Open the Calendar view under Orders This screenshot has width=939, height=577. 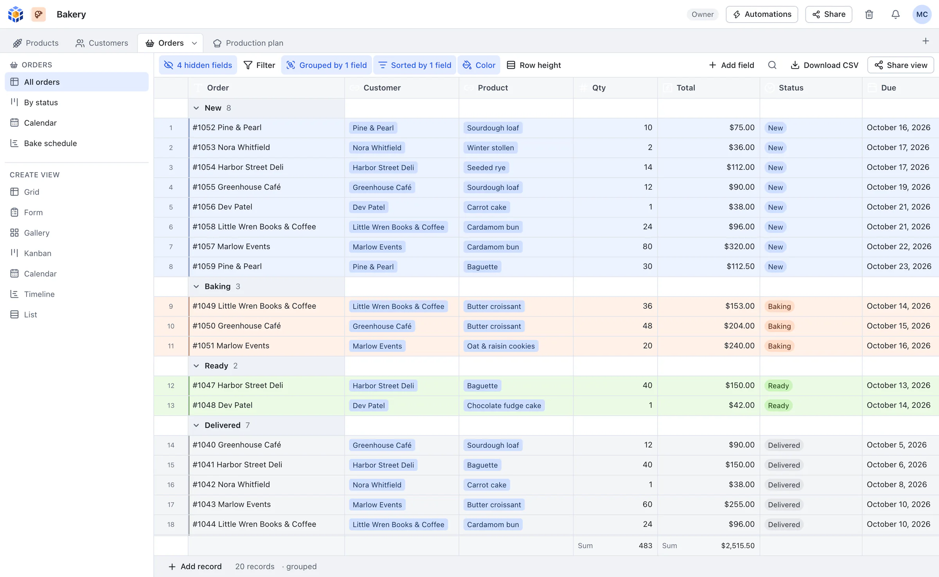pos(76,123)
